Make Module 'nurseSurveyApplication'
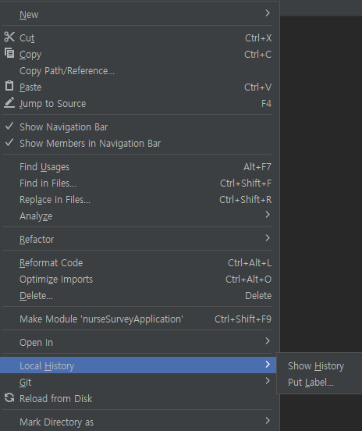Viewport: 362px width, 431px height. pyautogui.click(x=138, y=319)
